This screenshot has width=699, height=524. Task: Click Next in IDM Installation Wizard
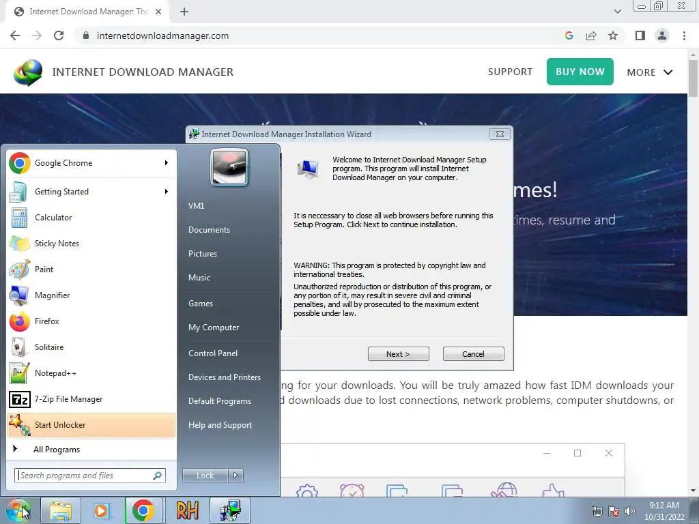[x=399, y=354]
